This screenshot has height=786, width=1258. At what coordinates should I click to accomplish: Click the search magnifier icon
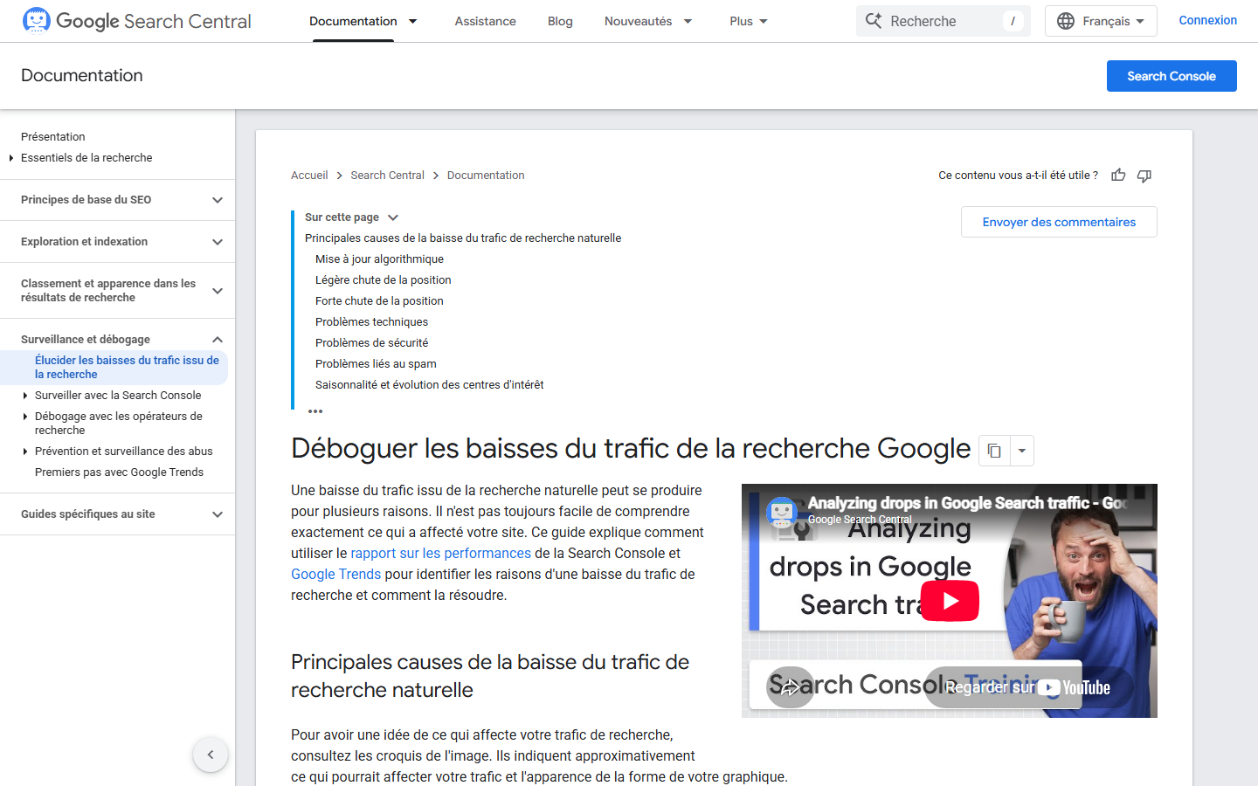click(874, 21)
